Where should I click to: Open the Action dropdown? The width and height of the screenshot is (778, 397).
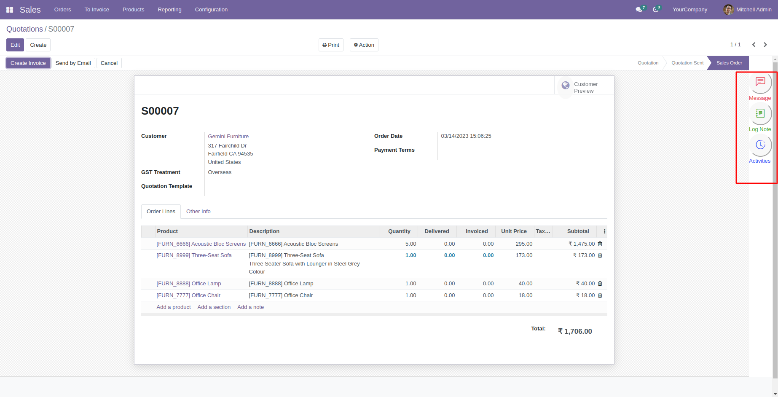tap(364, 45)
